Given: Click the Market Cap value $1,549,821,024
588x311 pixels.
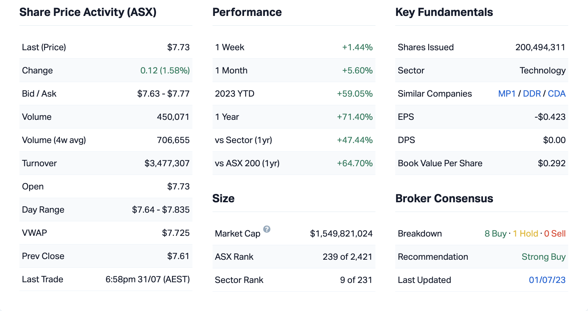Looking at the screenshot, I should point(341,234).
